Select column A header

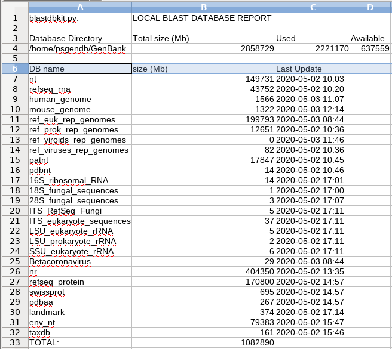79,7
